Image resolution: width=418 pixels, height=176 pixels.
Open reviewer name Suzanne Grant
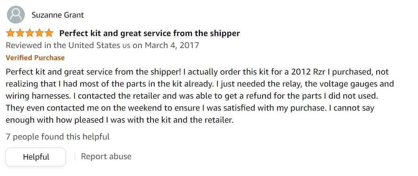tap(57, 15)
